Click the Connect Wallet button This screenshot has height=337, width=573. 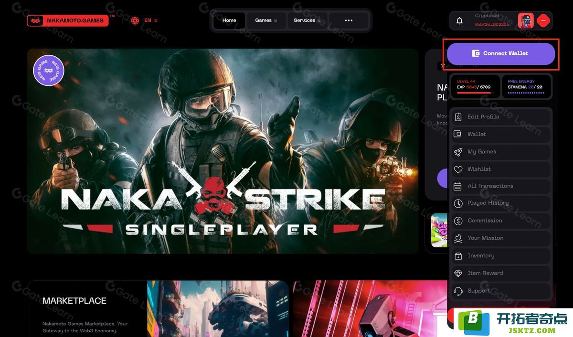501,53
